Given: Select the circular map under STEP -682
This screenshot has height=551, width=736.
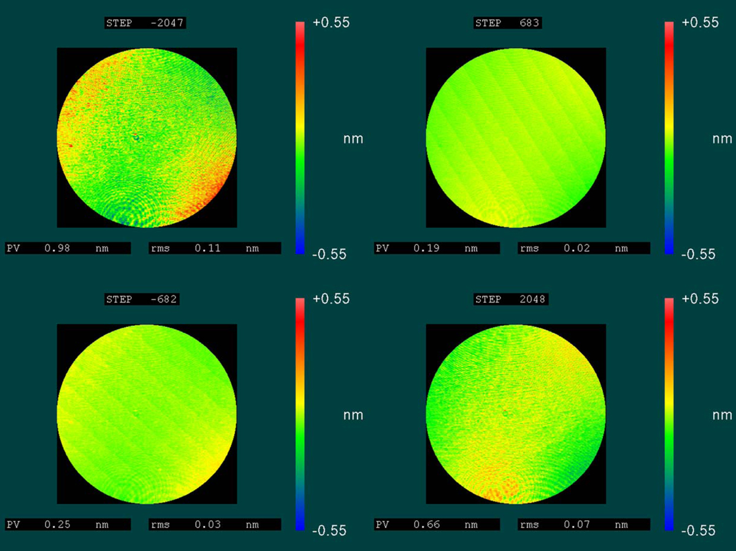Looking at the screenshot, I should (147, 414).
